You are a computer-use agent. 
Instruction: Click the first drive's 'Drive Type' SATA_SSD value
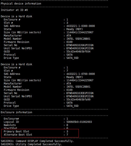coord(72,58)
